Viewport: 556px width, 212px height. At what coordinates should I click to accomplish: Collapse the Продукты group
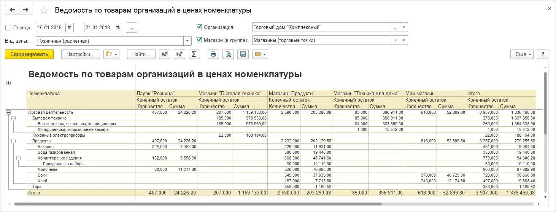point(14,141)
